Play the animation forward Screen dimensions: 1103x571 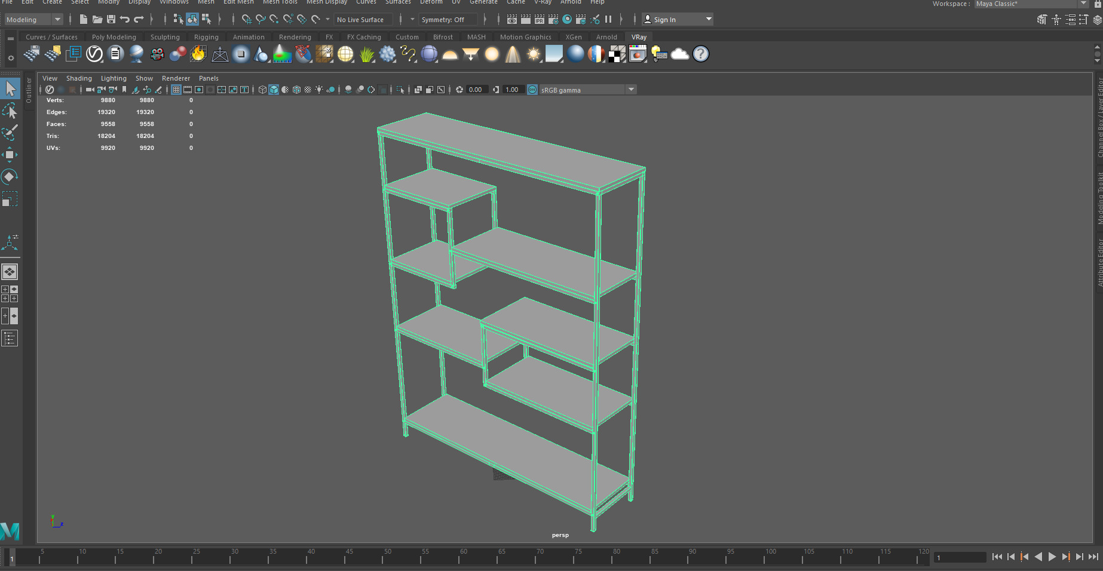pos(1052,557)
